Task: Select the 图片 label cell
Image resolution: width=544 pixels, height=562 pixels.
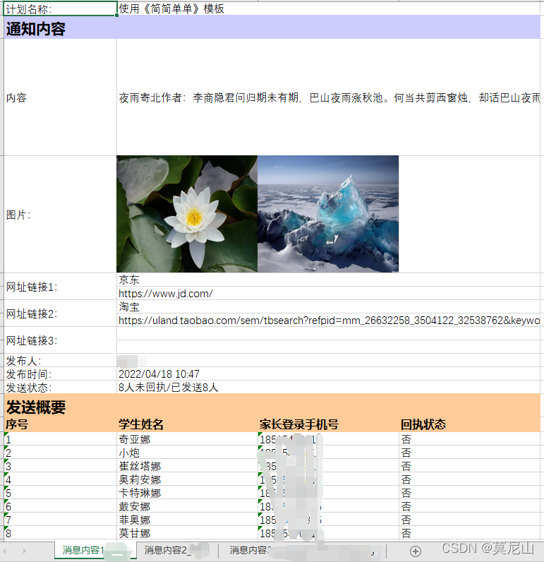Action: tap(60, 215)
